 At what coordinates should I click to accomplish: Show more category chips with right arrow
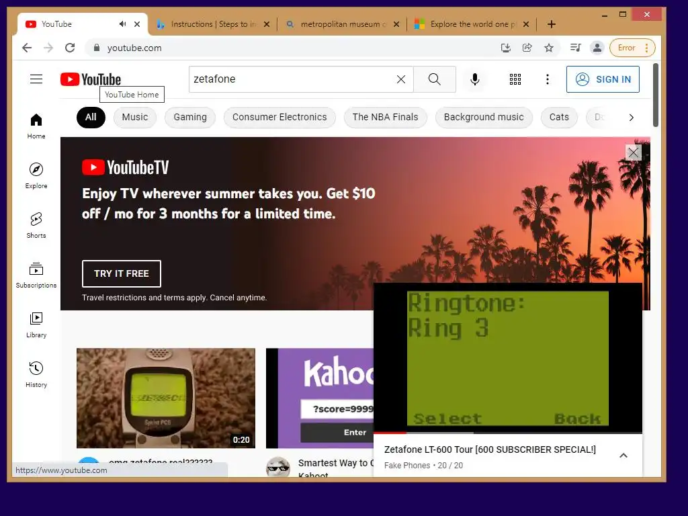tap(631, 118)
